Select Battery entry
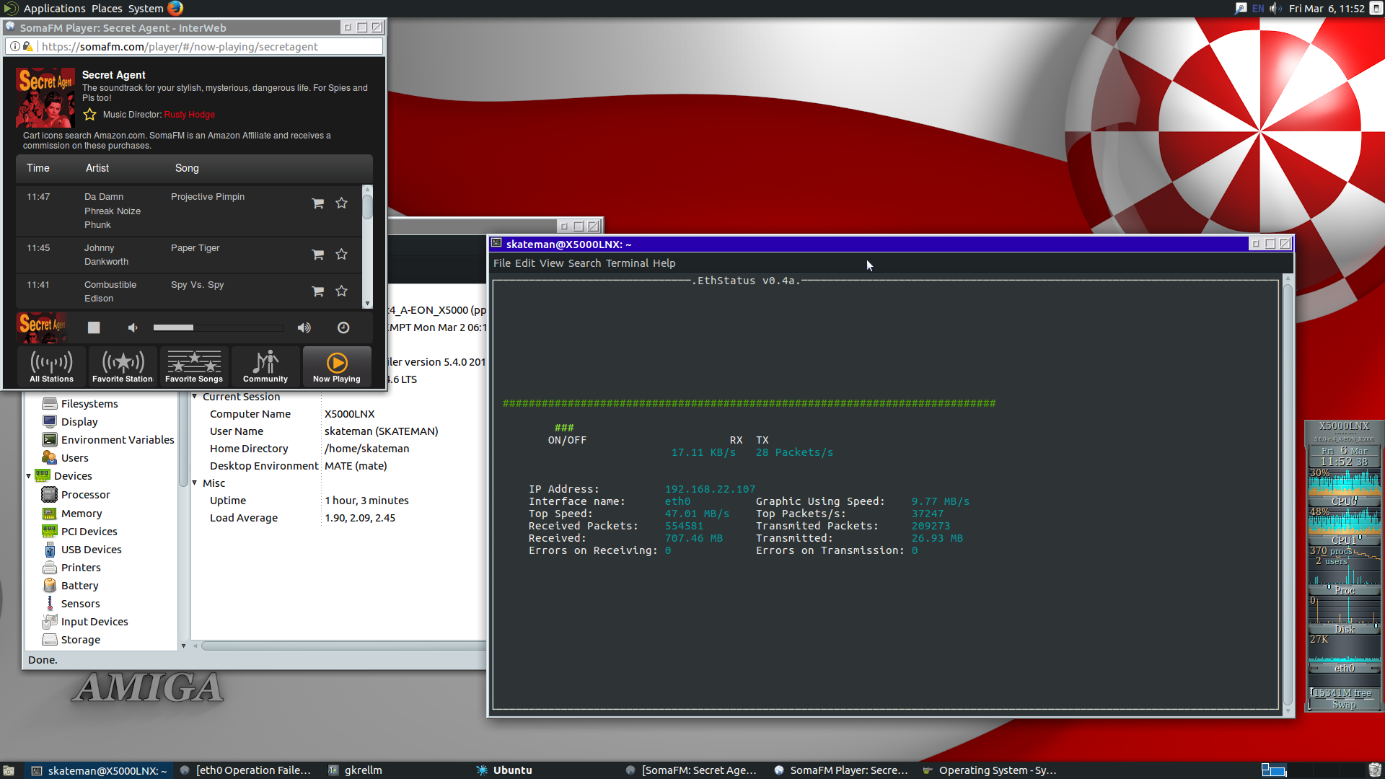Screen dimensions: 1385x779 coord(79,586)
